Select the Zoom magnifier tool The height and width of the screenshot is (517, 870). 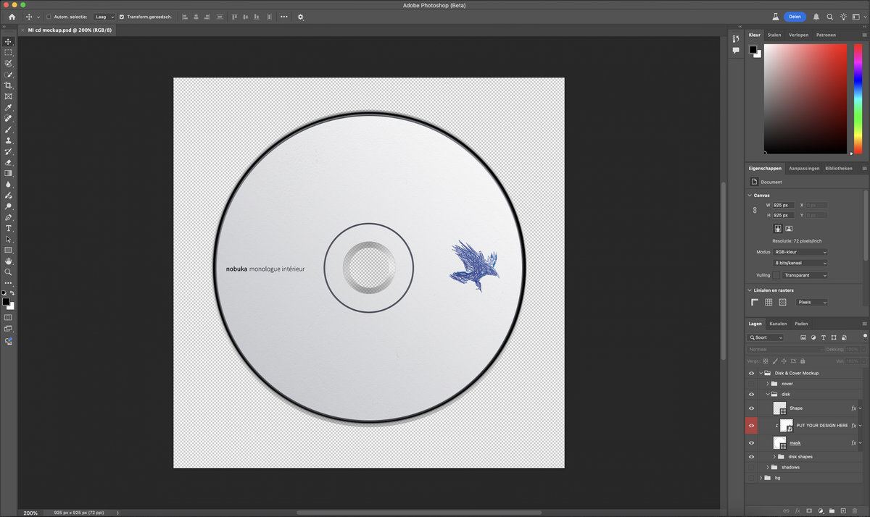[9, 272]
